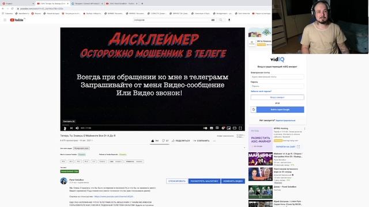369x207 pixels.
Task: Click vidIQ account login button
Action: click(277, 97)
